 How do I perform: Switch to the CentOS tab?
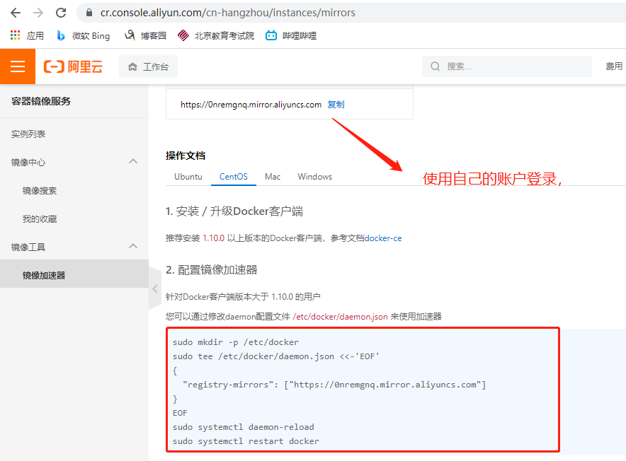(234, 177)
